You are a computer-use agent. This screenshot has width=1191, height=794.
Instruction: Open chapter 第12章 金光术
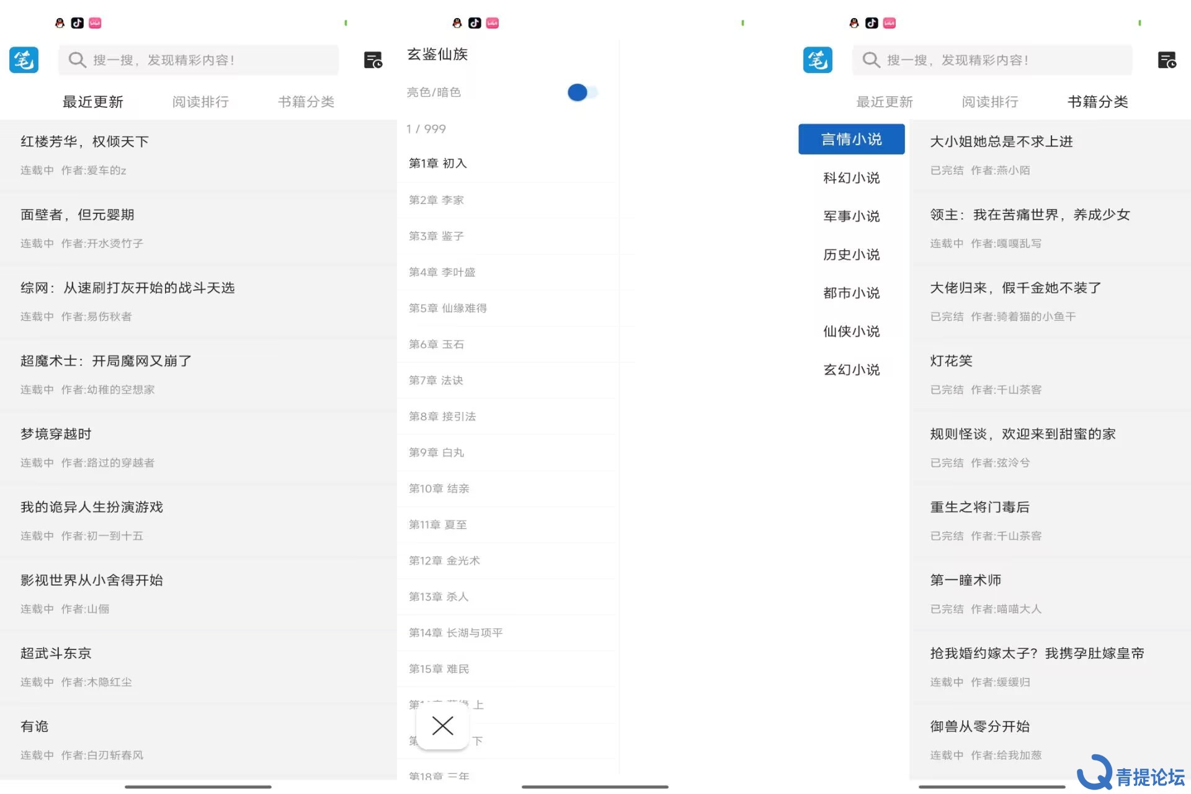pyautogui.click(x=444, y=561)
